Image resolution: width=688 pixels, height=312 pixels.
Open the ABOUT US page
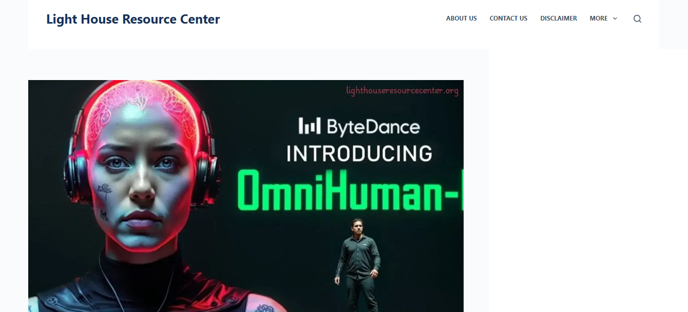point(461,18)
